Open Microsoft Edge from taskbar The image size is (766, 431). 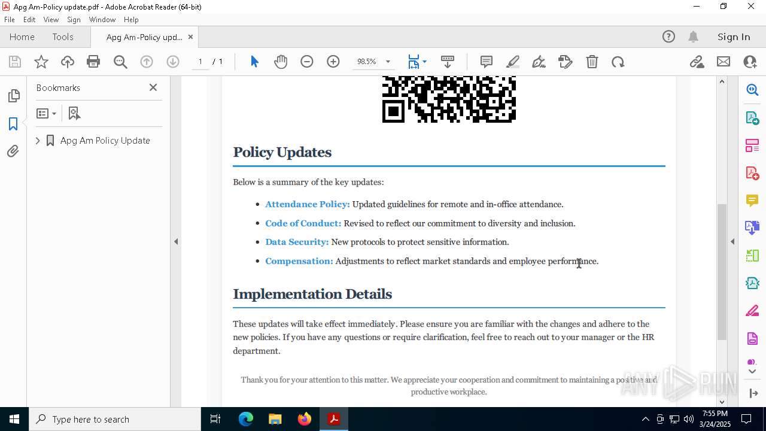tap(246, 419)
